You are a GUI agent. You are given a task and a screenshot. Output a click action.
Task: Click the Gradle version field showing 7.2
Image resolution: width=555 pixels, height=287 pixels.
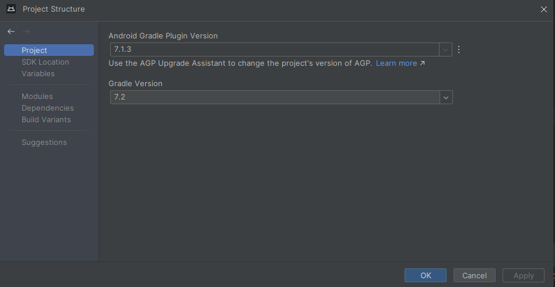point(275,97)
